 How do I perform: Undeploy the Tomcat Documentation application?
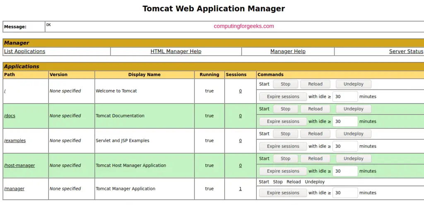click(x=354, y=109)
